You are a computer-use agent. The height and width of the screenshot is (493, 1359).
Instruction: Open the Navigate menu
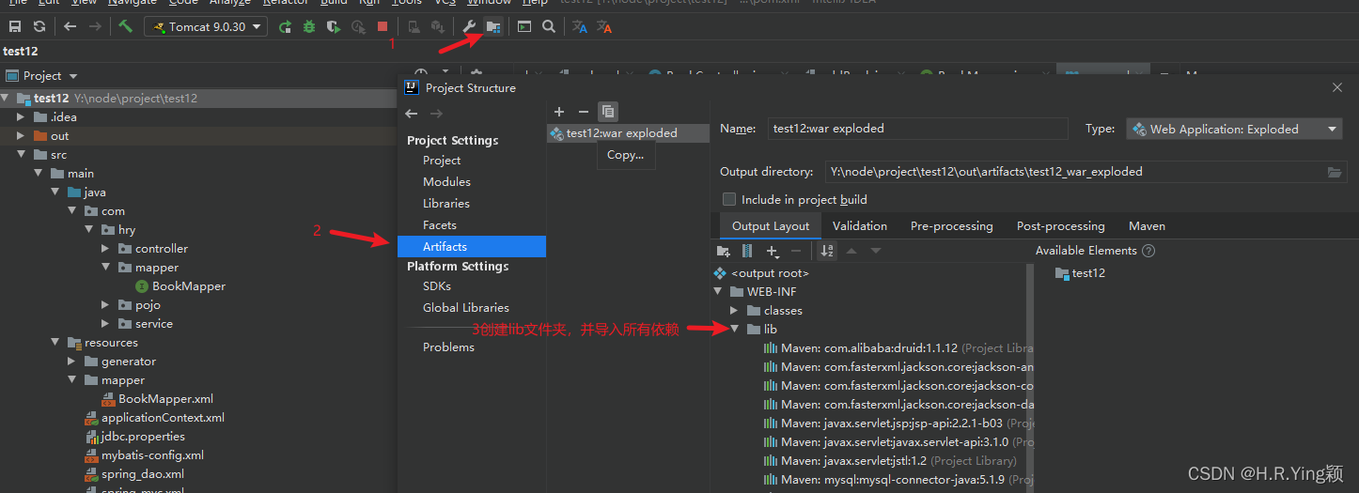pos(132,3)
